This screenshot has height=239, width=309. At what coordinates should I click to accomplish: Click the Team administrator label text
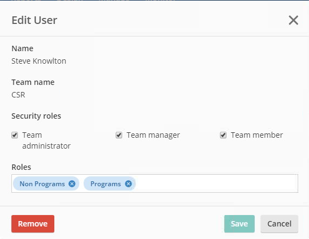[x=46, y=140]
